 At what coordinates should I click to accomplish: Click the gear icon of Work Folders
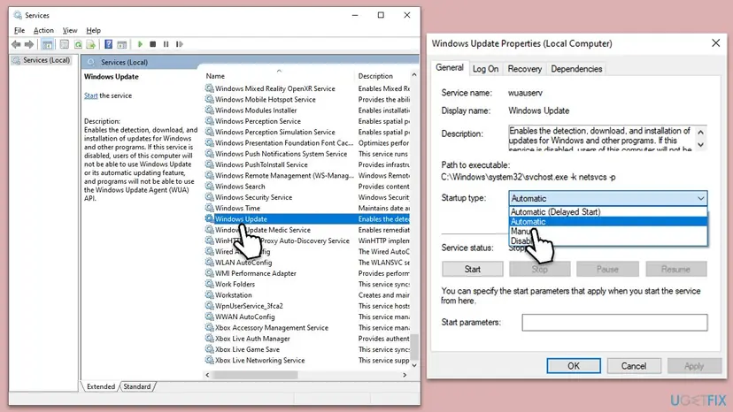[x=210, y=284]
